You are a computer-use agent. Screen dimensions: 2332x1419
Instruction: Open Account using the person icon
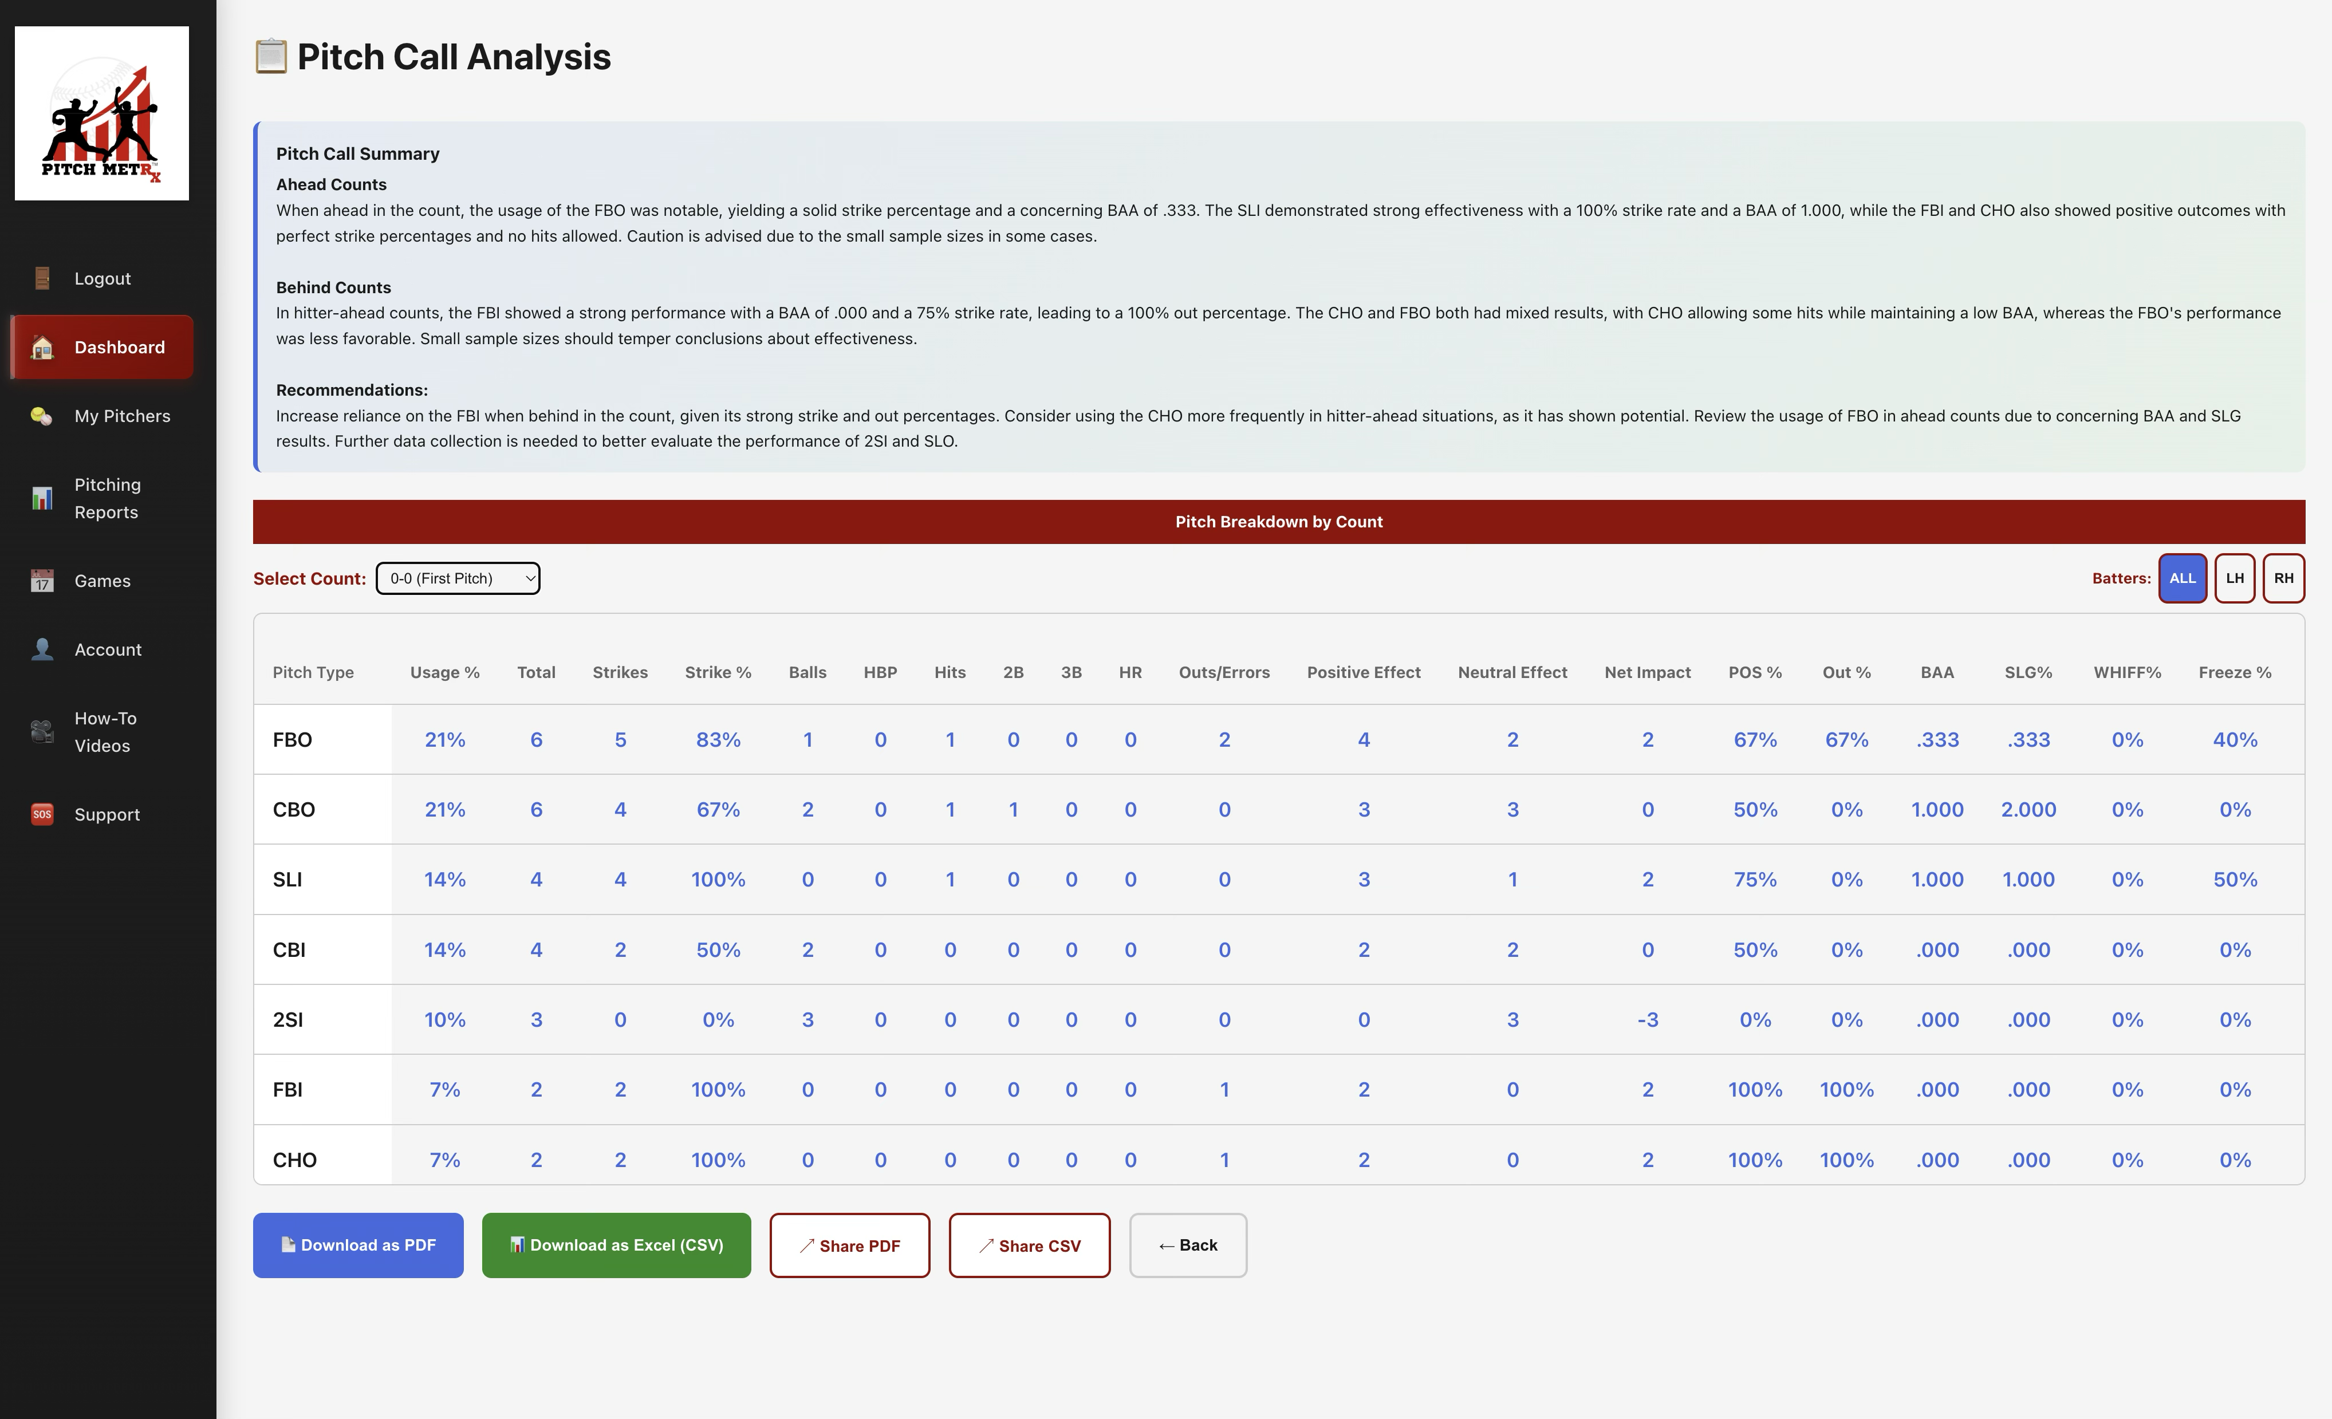(x=42, y=648)
